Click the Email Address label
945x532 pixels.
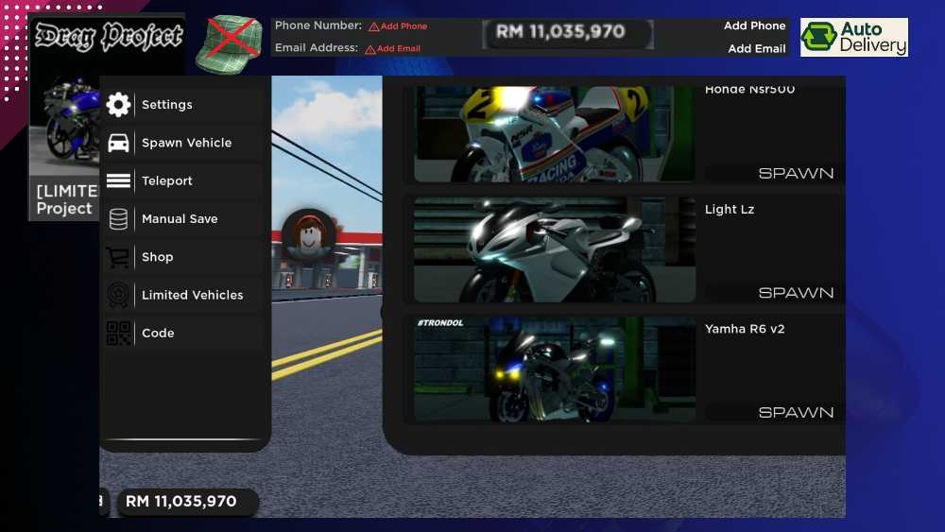(x=317, y=47)
